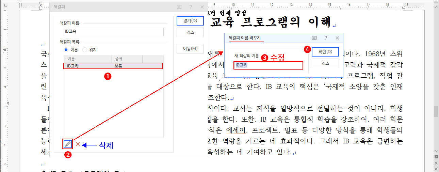Screen dimensions: 439x172
Task: Click the document heading text 교육 프로그램의 이해
Action: click(x=271, y=22)
